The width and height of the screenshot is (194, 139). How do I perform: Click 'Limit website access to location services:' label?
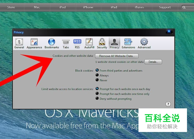tap(67, 89)
